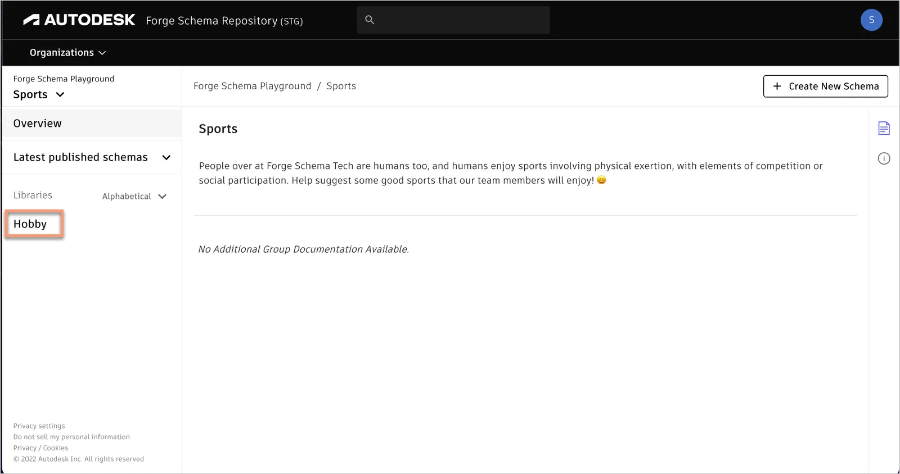Expand Latest published schemas section
This screenshot has height=474, width=900.
point(92,157)
